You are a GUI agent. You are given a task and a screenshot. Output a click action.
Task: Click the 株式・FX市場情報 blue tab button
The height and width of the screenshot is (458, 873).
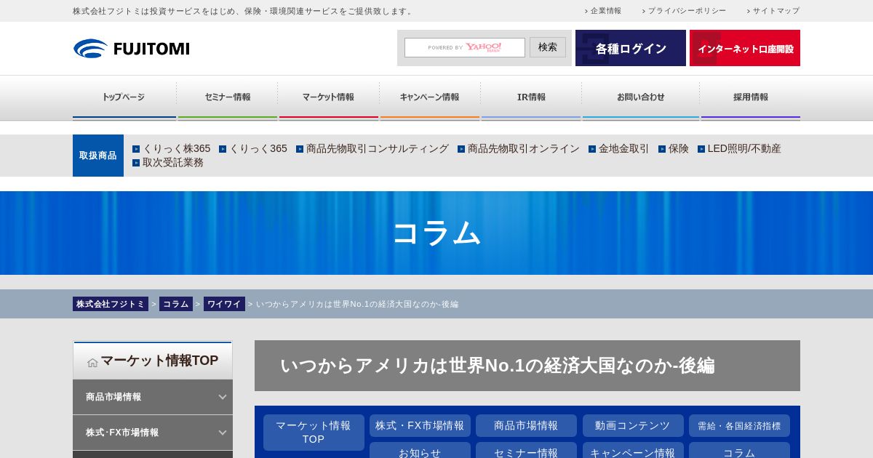(420, 425)
